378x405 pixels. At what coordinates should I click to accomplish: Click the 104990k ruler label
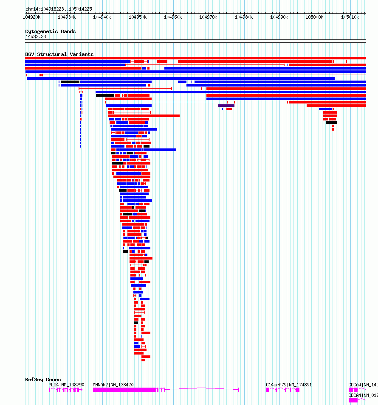pyautogui.click(x=279, y=17)
